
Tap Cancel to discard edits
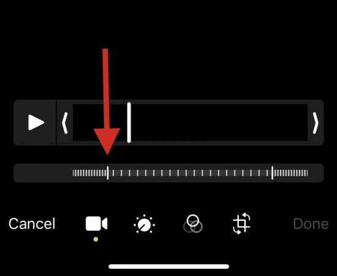point(32,224)
